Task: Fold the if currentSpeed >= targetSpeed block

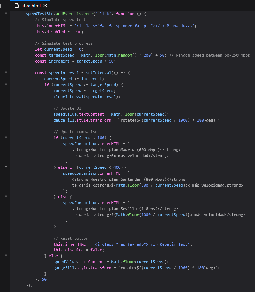Action: (x=6, y=84)
